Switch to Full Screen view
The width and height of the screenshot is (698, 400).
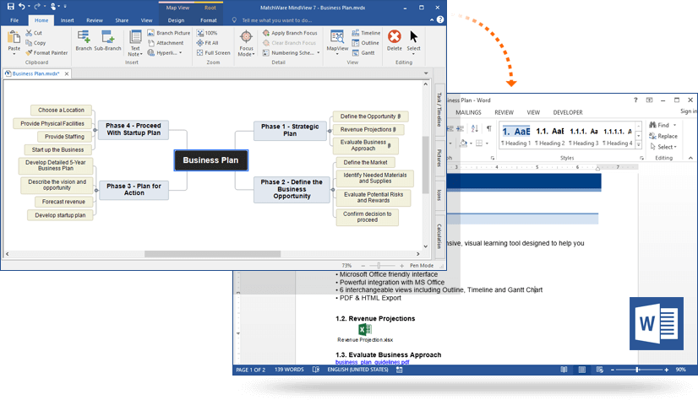pos(214,52)
